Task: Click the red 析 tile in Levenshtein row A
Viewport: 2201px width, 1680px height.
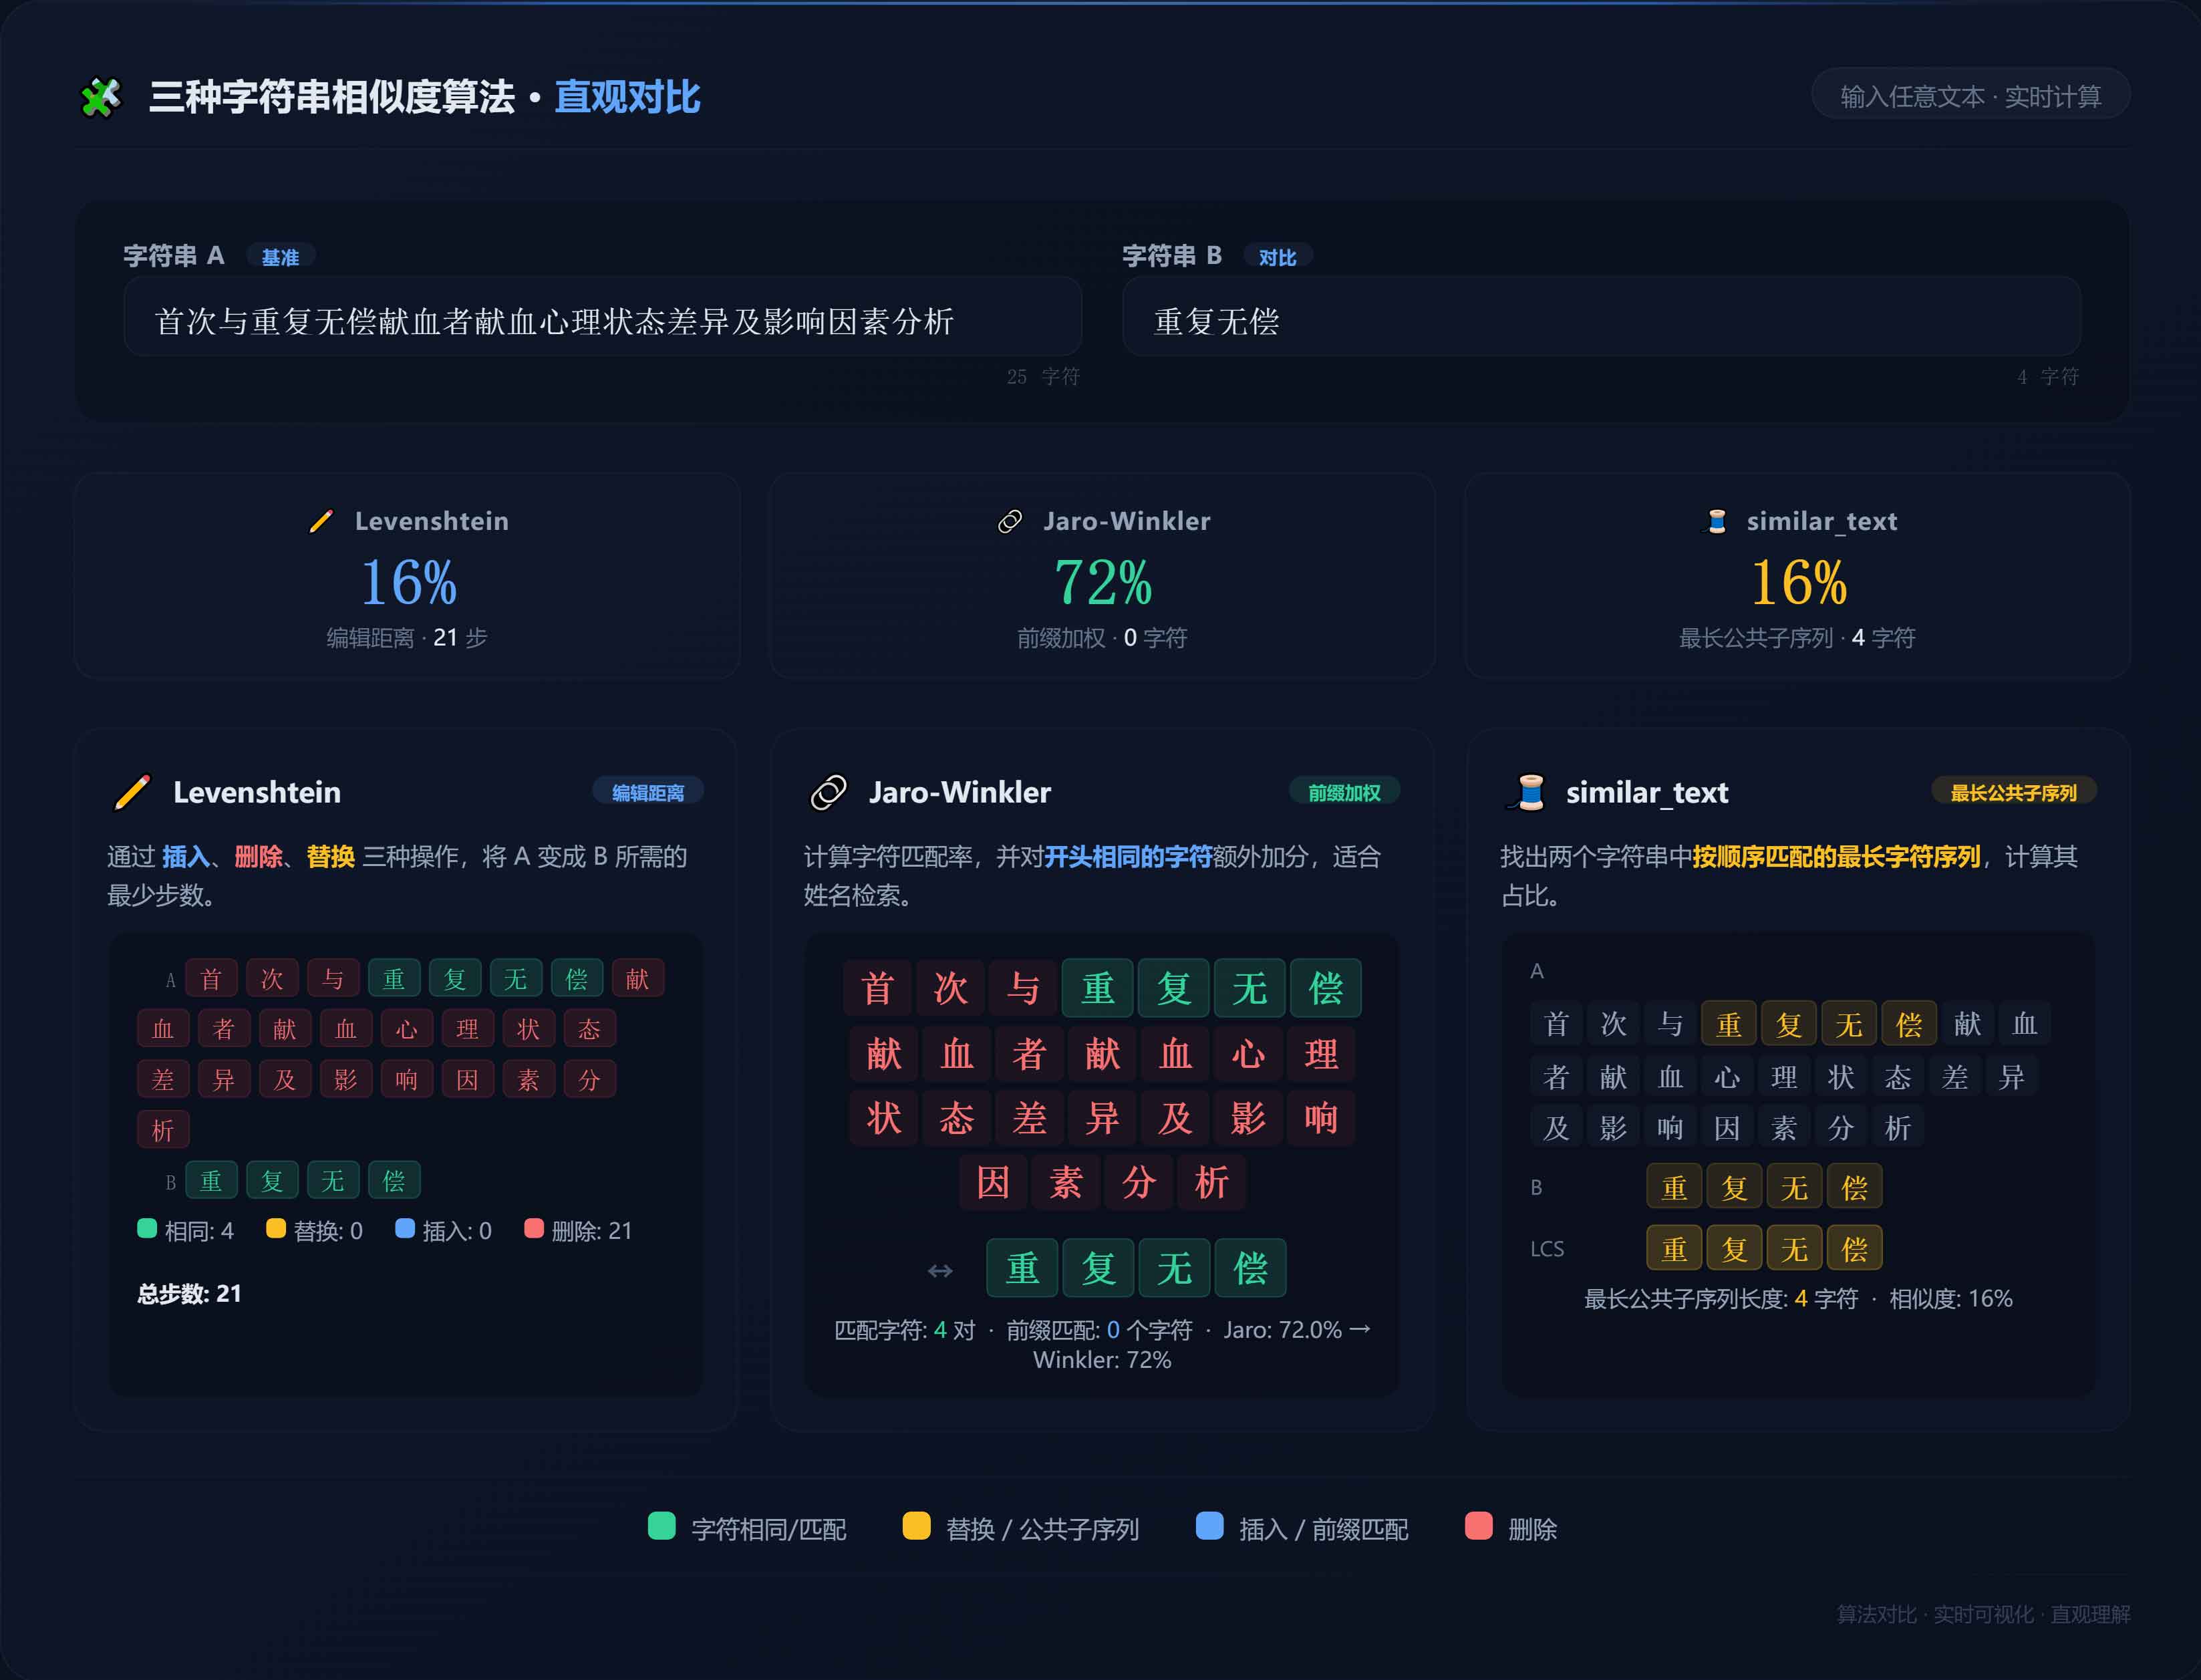Action: coord(163,1131)
